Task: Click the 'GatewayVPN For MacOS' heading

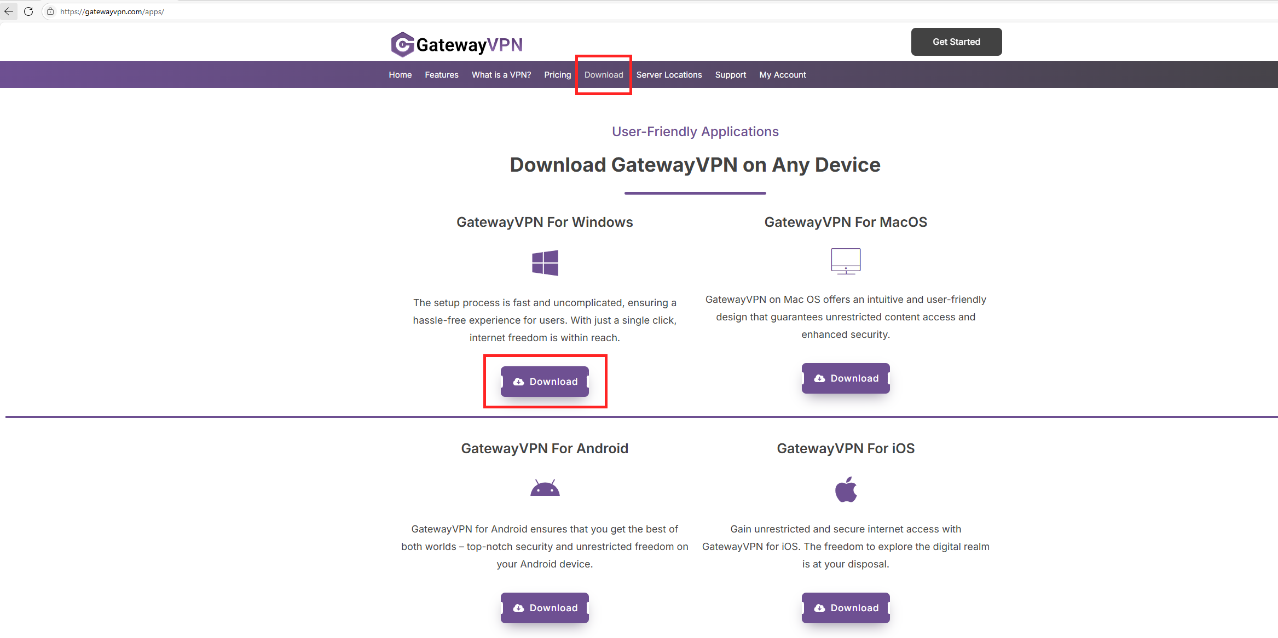Action: point(846,222)
